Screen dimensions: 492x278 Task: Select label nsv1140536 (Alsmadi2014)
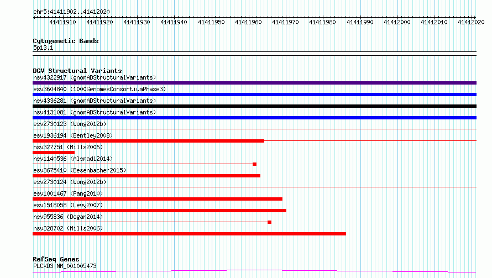point(73,159)
